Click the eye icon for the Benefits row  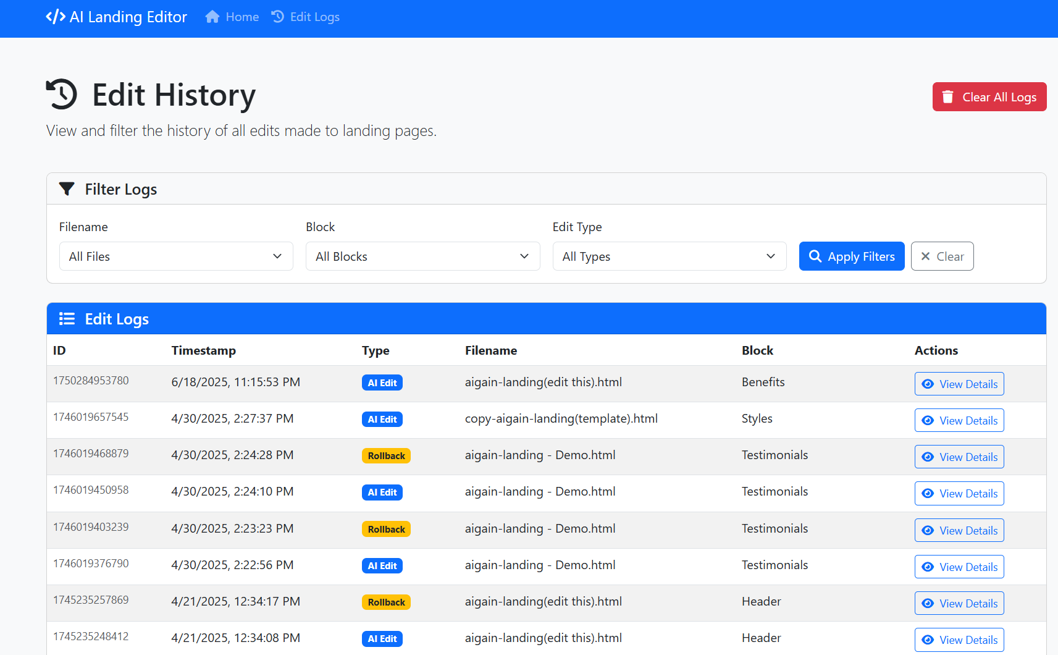click(x=928, y=384)
